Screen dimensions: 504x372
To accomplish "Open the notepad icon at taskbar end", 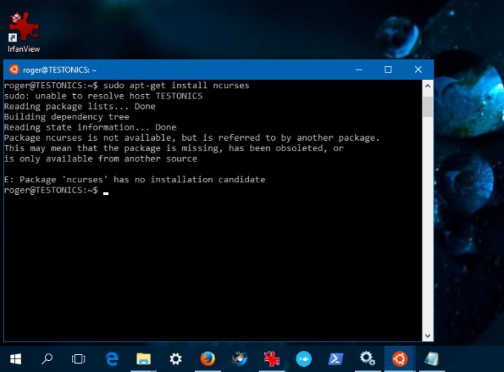I will click(431, 359).
